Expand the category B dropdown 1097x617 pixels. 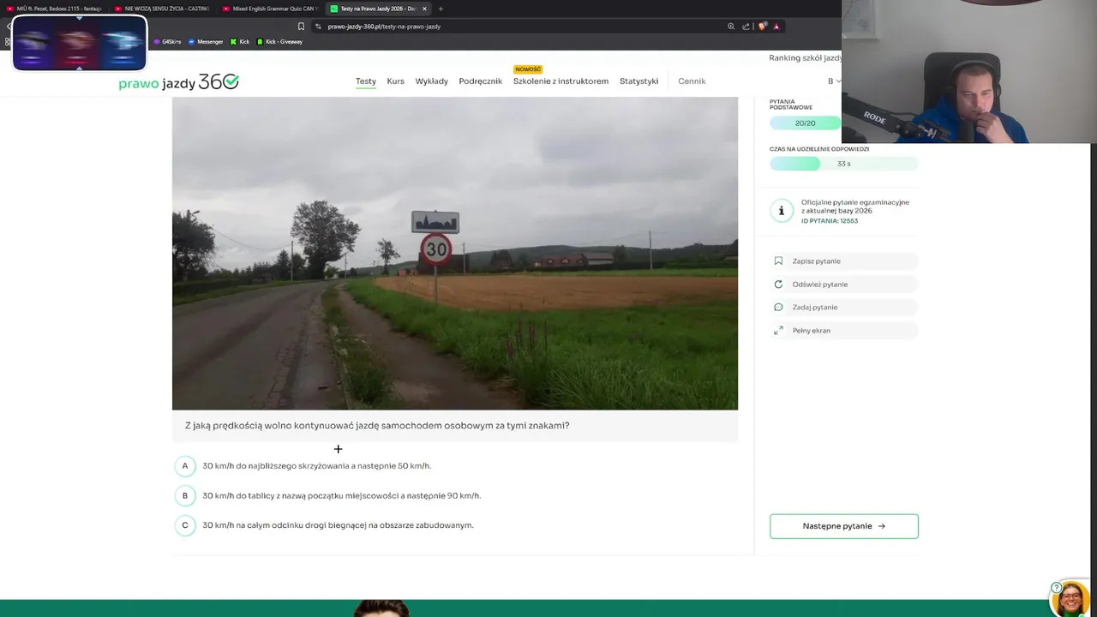[834, 81]
